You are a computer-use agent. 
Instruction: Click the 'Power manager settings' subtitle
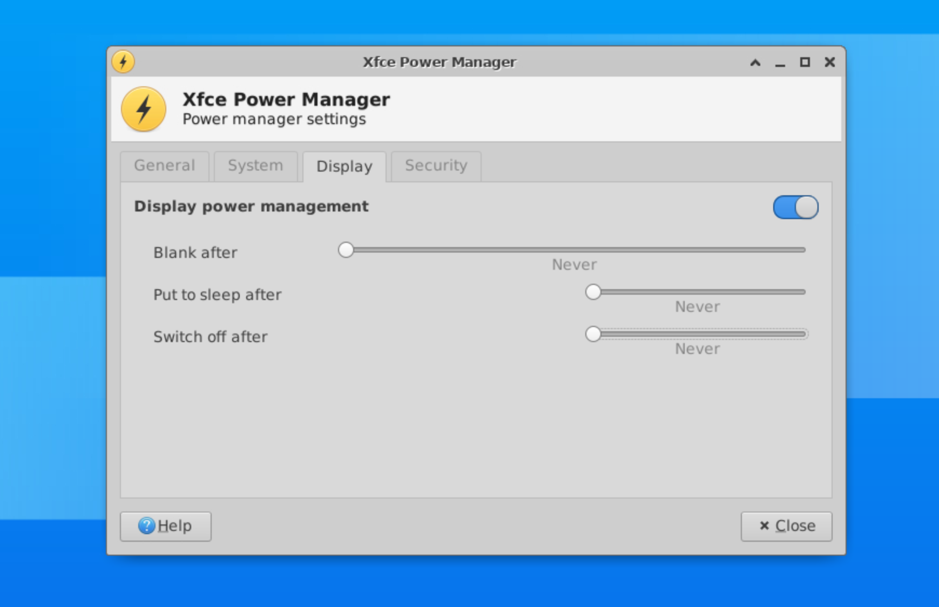point(274,119)
